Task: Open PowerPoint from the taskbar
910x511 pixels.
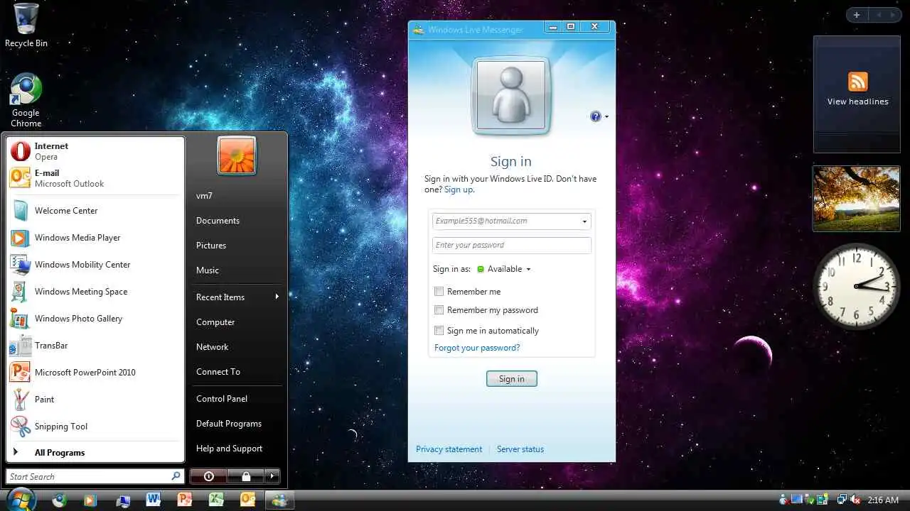Action: point(184,500)
